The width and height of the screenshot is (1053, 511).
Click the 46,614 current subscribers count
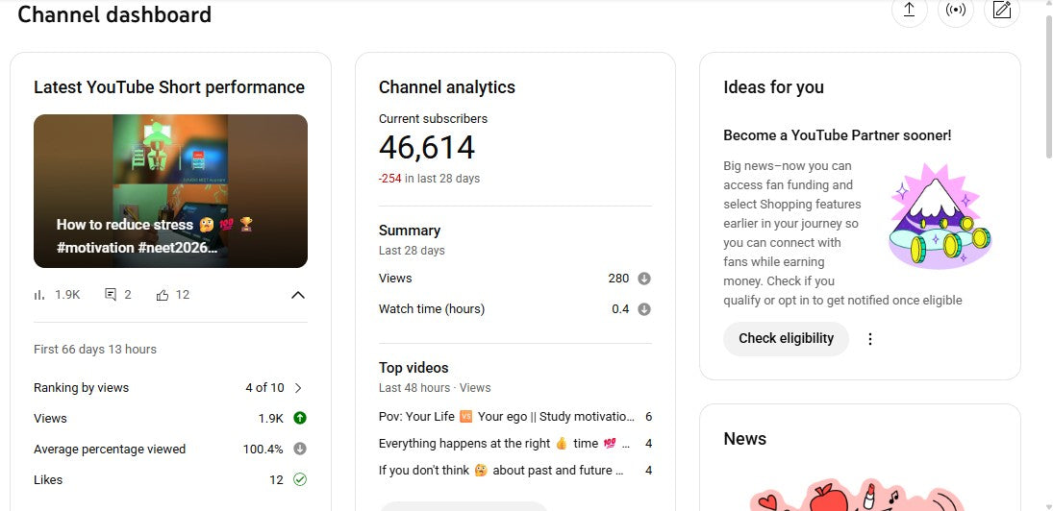pos(427,148)
